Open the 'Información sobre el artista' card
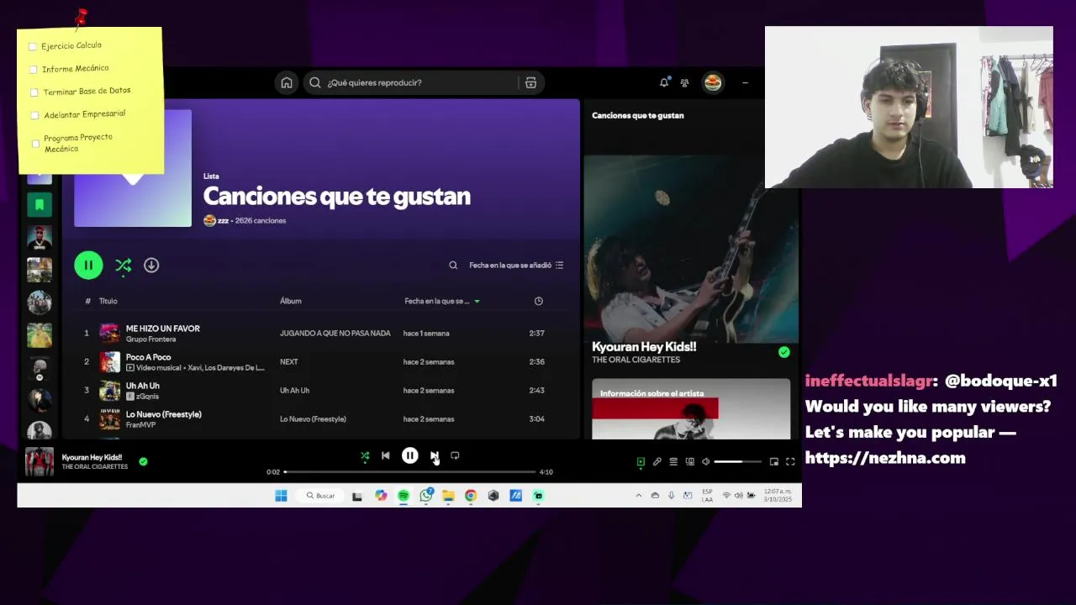This screenshot has width=1076, height=605. (691, 408)
